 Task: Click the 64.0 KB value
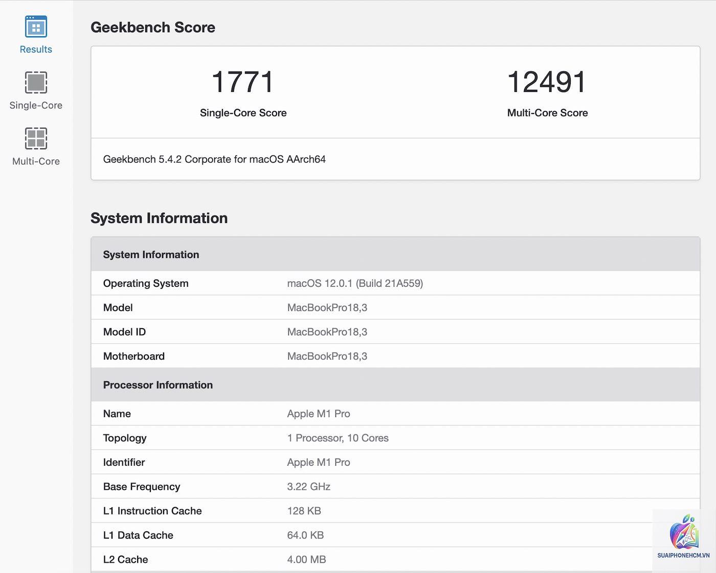[x=305, y=535]
